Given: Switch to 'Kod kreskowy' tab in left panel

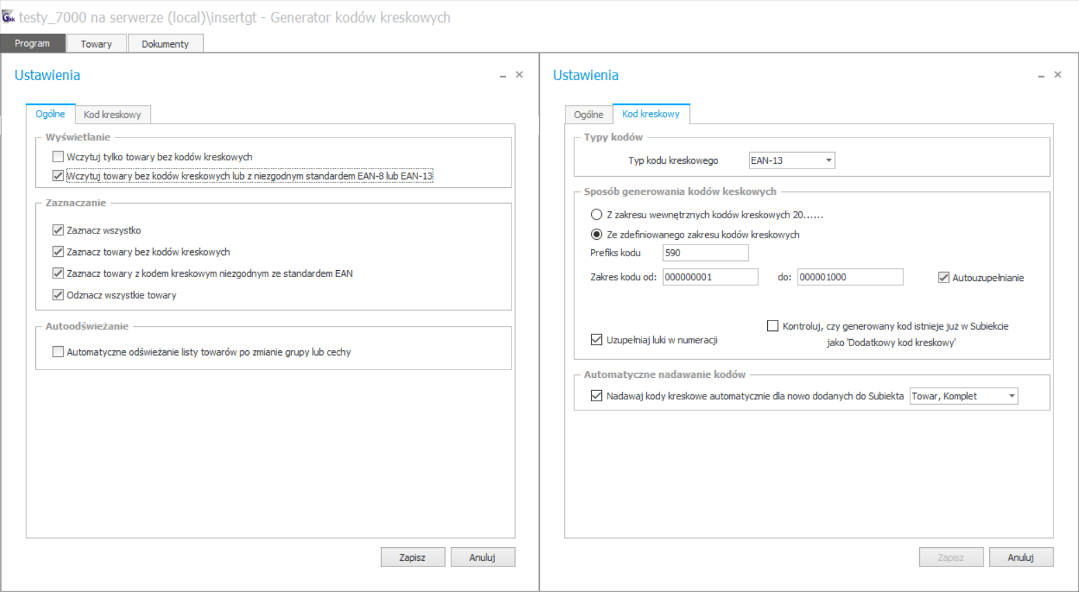Looking at the screenshot, I should click(113, 115).
